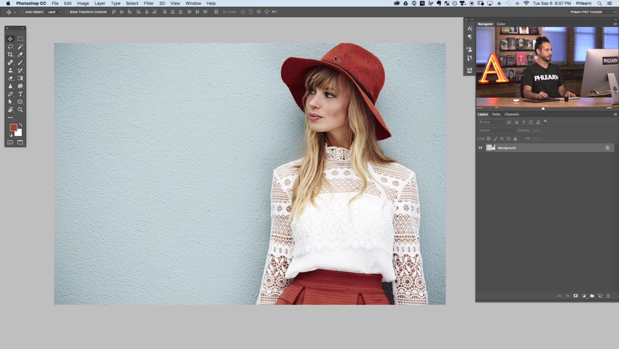Open the Image menu
The width and height of the screenshot is (619, 349).
tap(83, 3)
